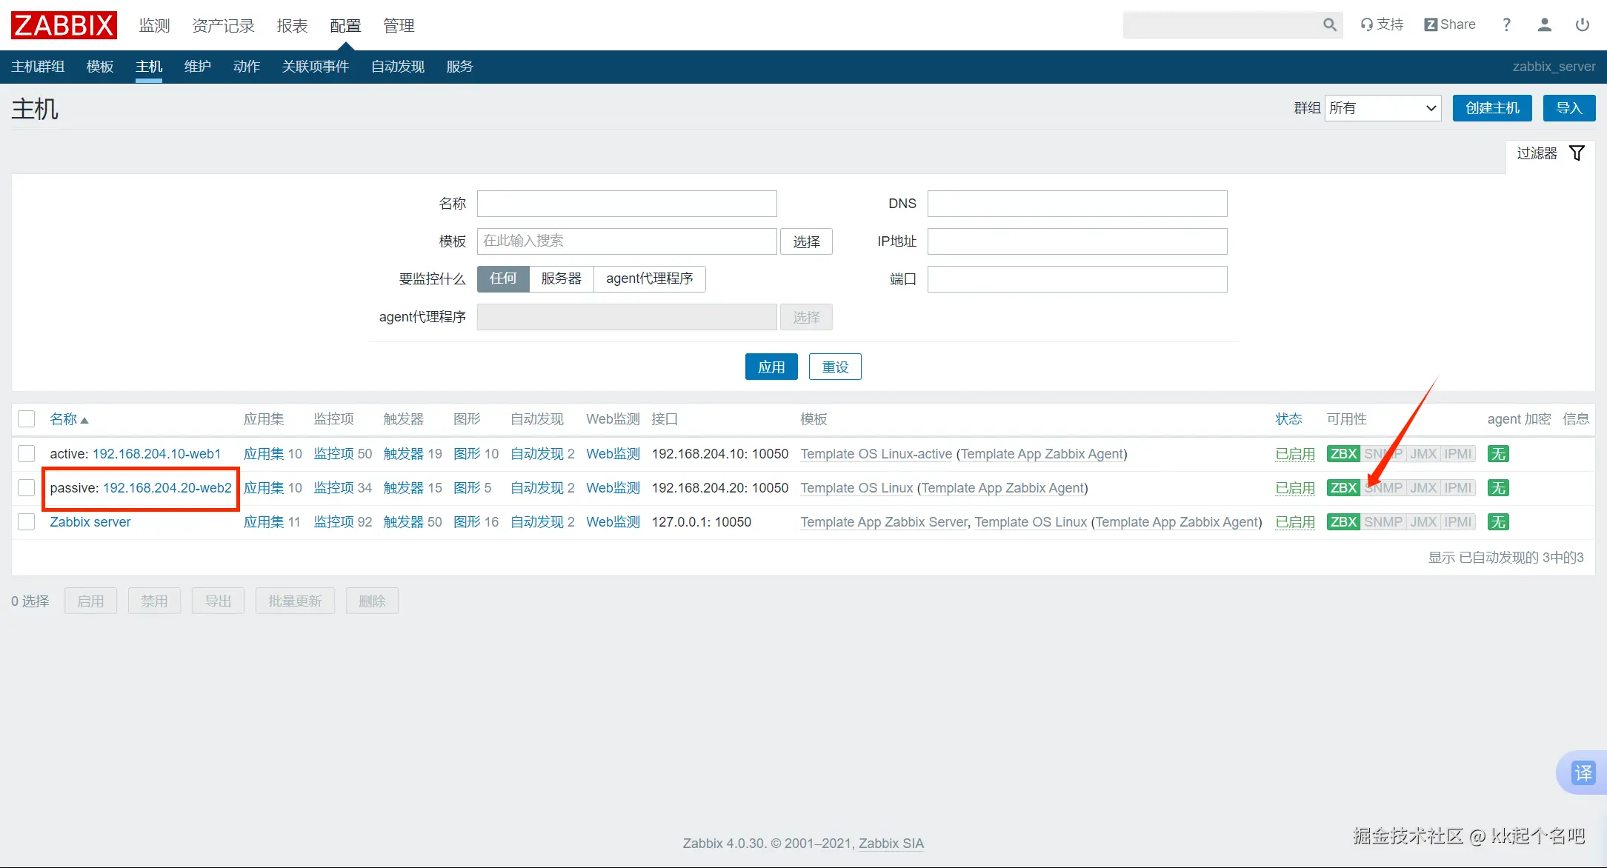Open the user profile icon

coord(1545,24)
